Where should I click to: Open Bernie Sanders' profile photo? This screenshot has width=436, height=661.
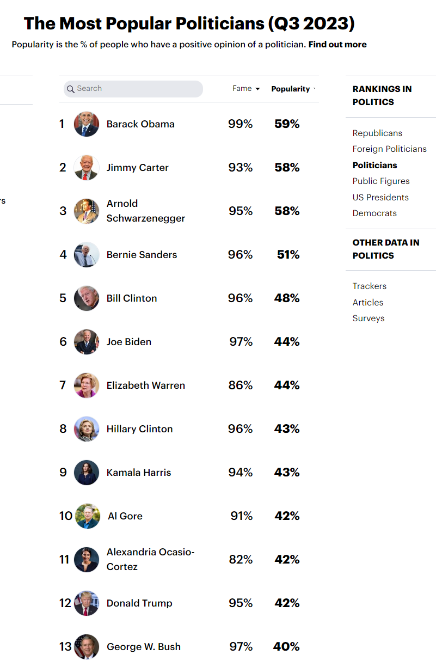87,255
